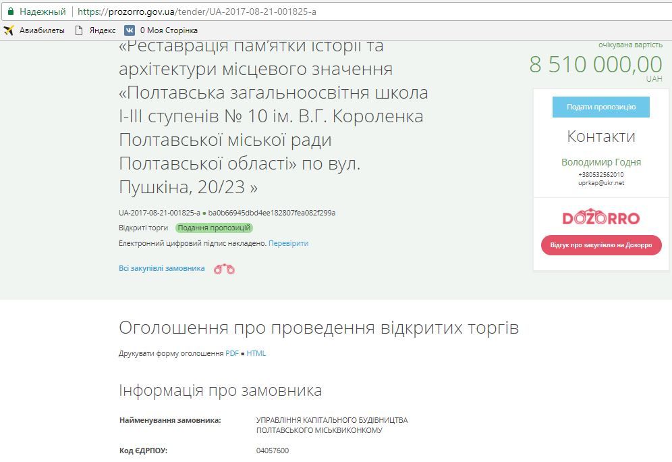Click the handcuffs icon near Всі закупівлі замовника

[x=225, y=268]
